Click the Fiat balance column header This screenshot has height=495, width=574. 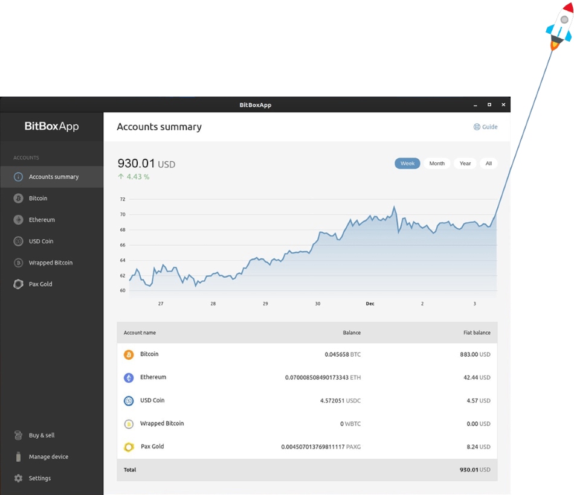(477, 333)
